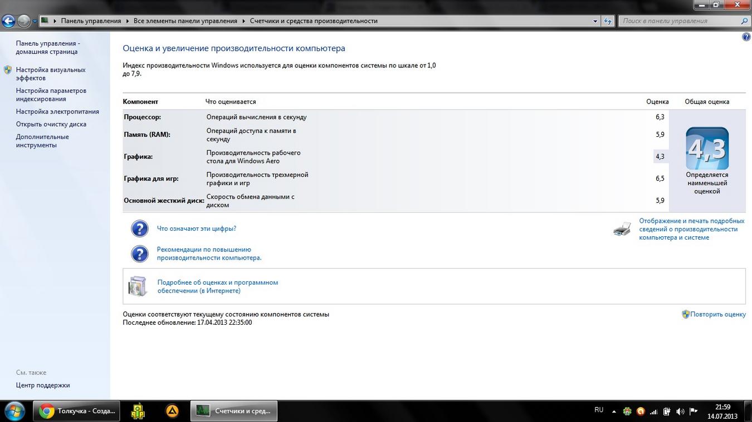Open 'Настройка визуальных эффектов' link

point(51,74)
